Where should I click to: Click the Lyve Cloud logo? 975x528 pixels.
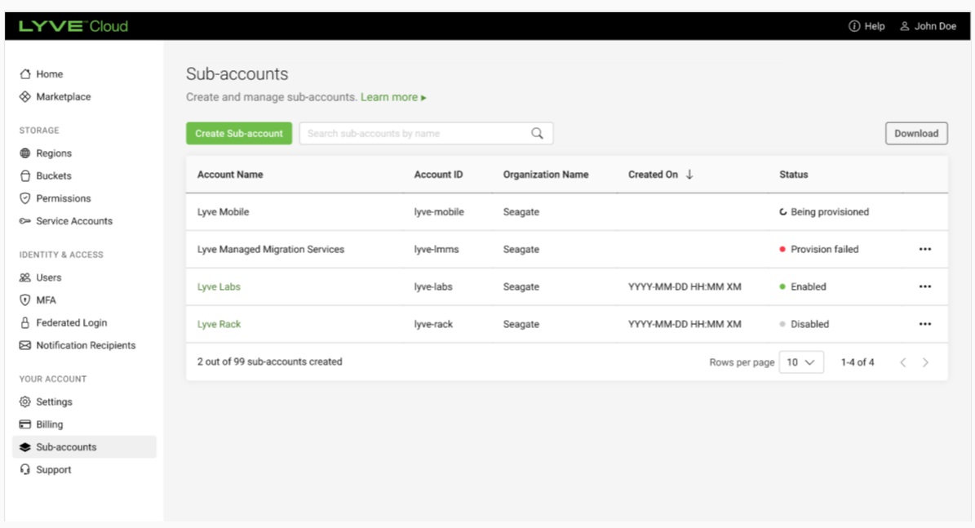coord(73,26)
